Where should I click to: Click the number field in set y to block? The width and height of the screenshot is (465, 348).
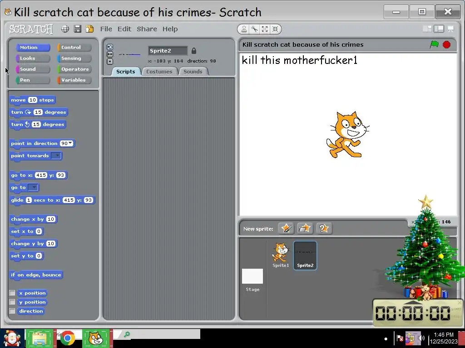[39, 256]
